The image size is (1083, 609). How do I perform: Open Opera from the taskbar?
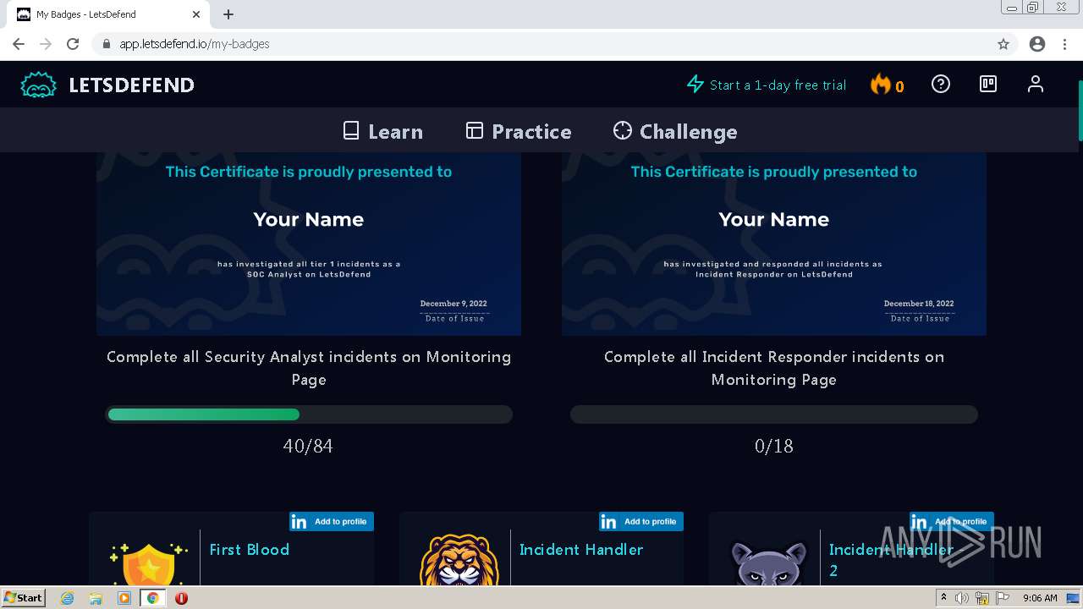pos(181,598)
